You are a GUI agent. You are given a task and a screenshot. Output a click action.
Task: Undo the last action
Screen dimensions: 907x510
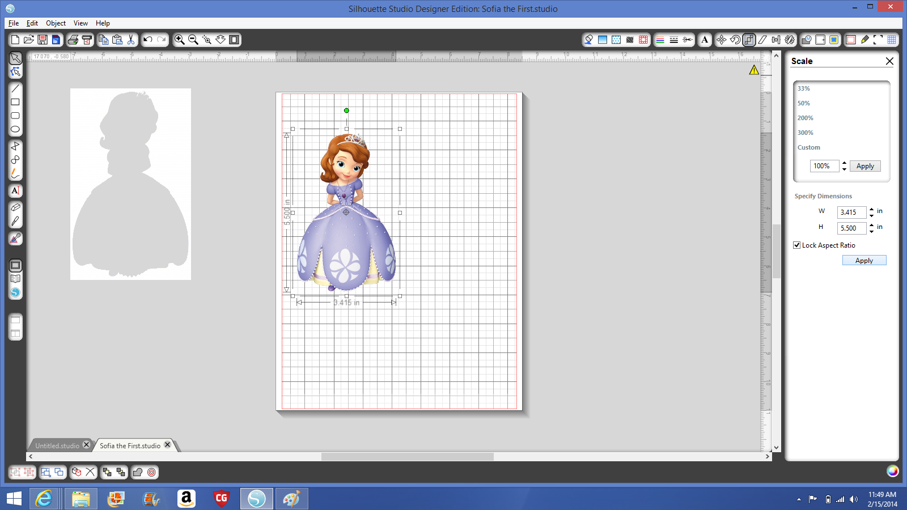pos(148,40)
